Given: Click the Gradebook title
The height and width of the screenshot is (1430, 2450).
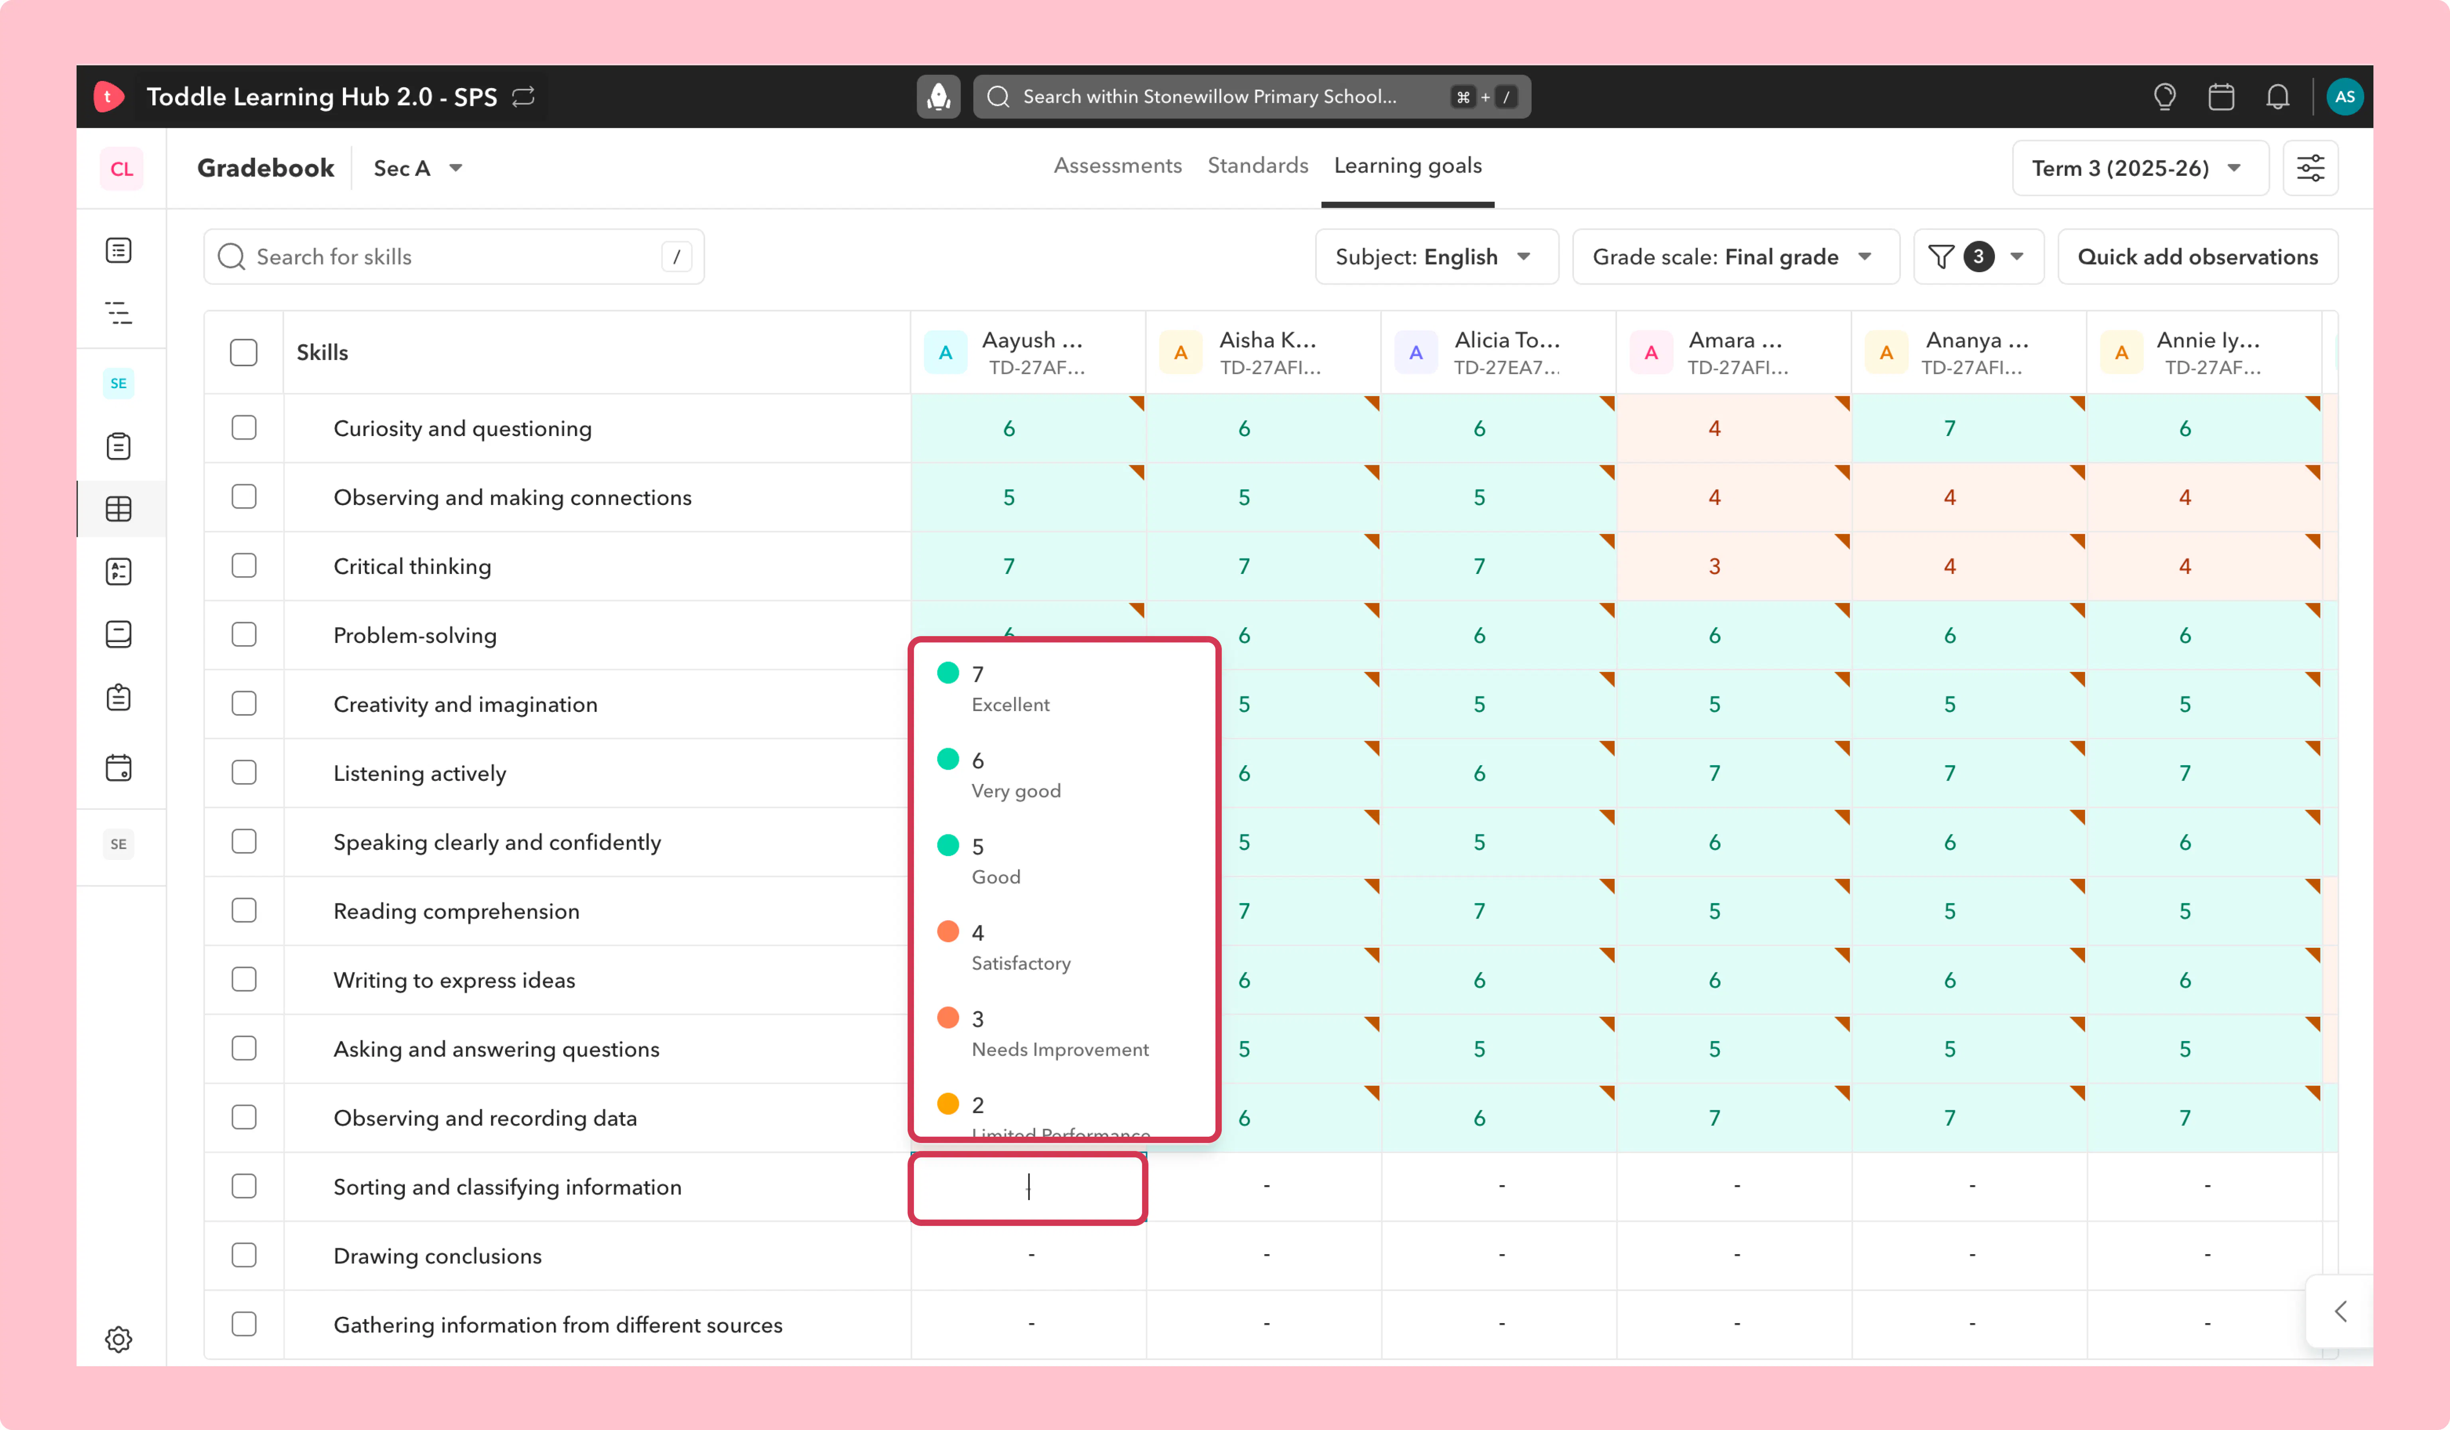Looking at the screenshot, I should 266,168.
